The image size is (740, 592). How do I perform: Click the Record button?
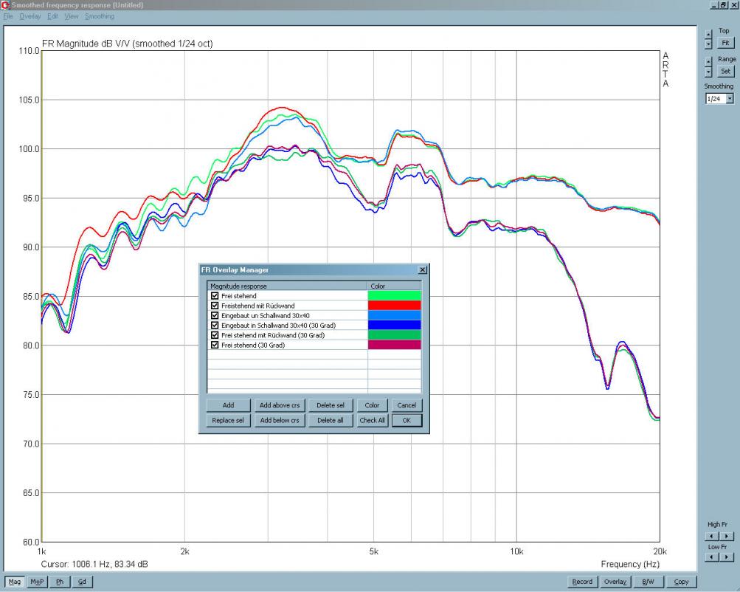click(582, 582)
